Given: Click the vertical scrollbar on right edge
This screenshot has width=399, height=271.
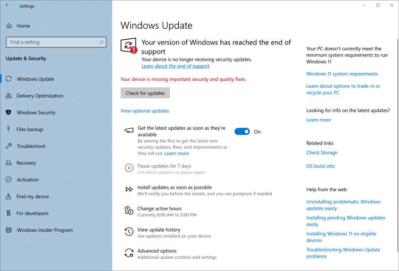Looking at the screenshot, I should [x=397, y=145].
